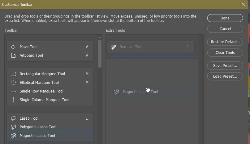
Task: Click the toolbar list scroll-up arrow
Action: tap(100, 38)
